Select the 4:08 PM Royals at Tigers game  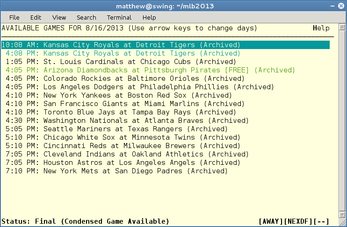click(x=123, y=53)
